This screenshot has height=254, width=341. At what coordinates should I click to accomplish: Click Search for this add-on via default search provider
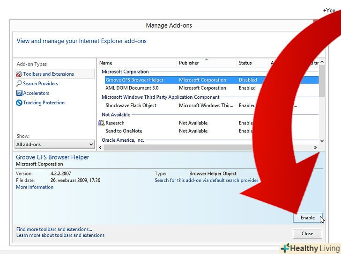click(x=207, y=181)
